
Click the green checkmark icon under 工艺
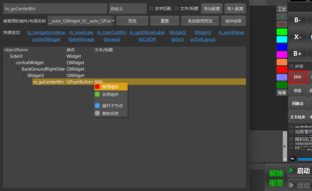click(x=282, y=17)
